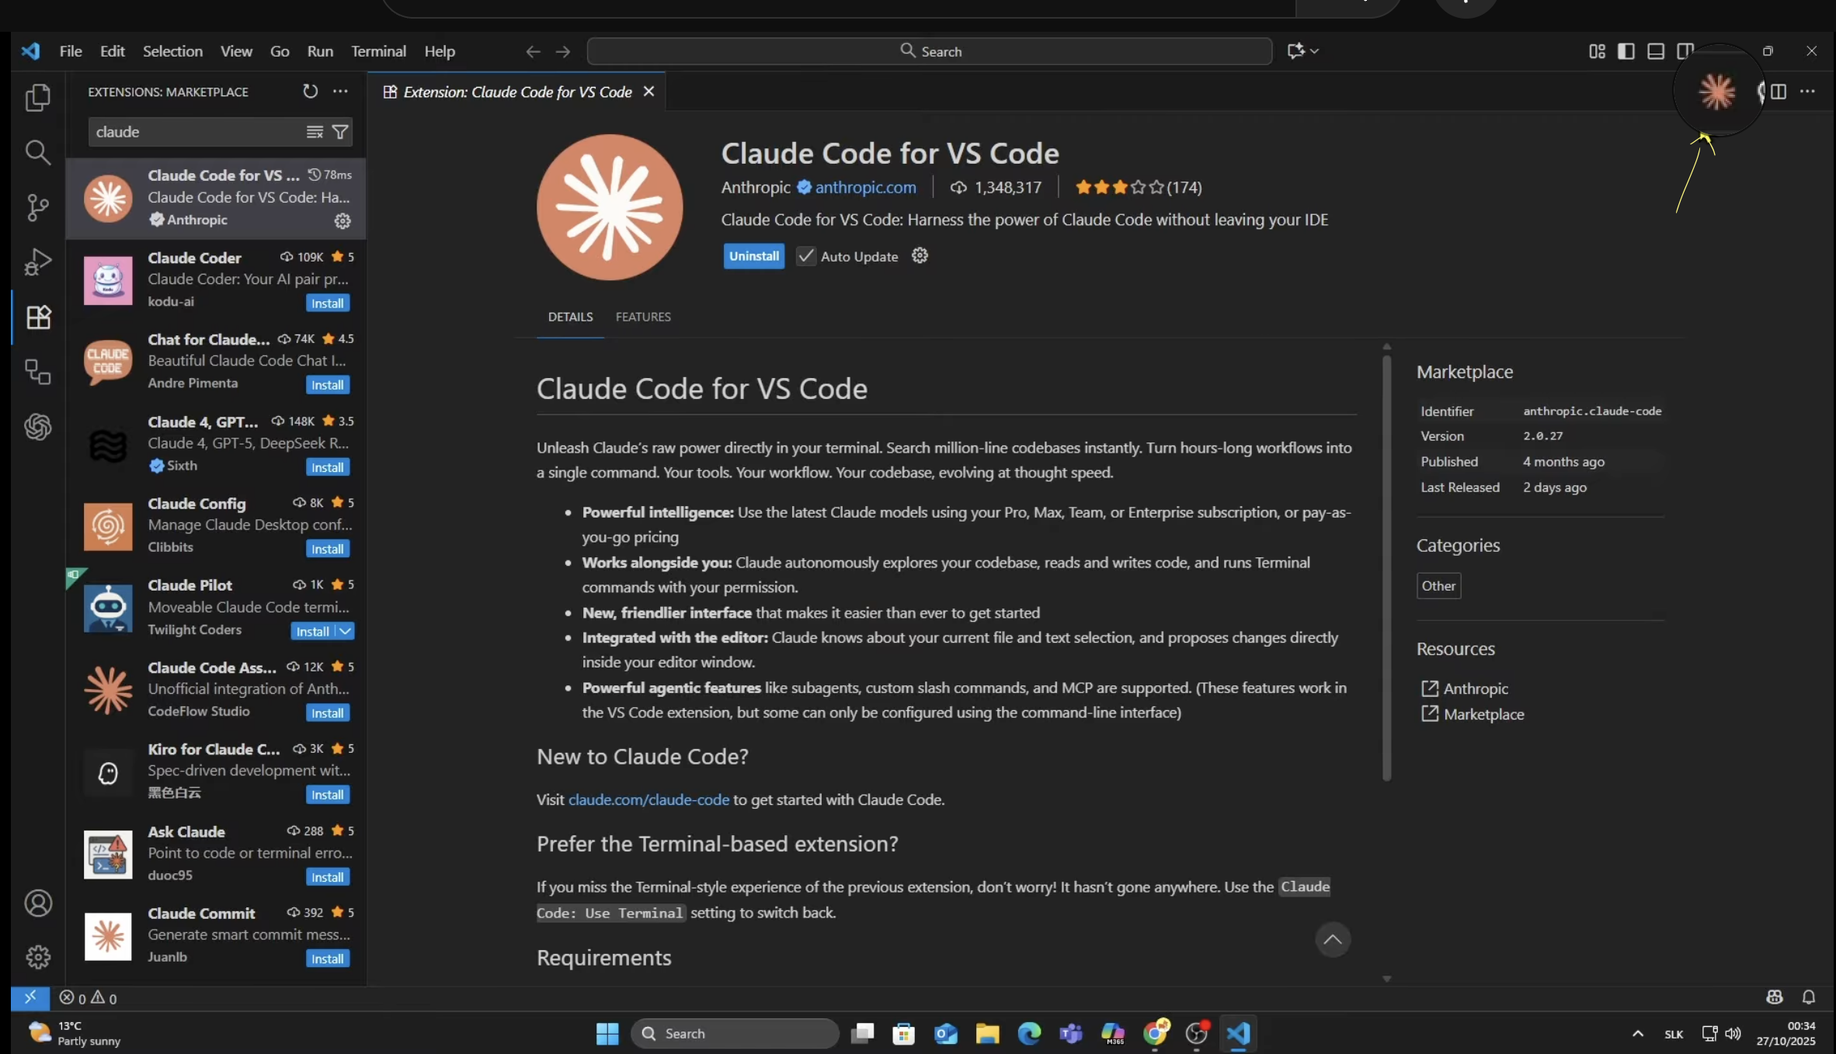The width and height of the screenshot is (1836, 1054).
Task: Toggle secondary side bar
Action: click(x=1685, y=51)
